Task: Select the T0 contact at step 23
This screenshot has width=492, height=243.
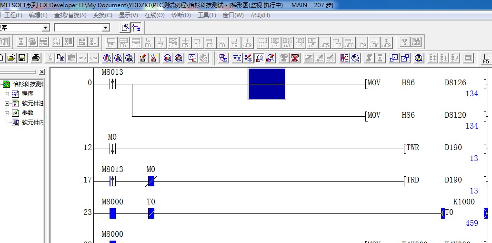Action: pos(151,213)
